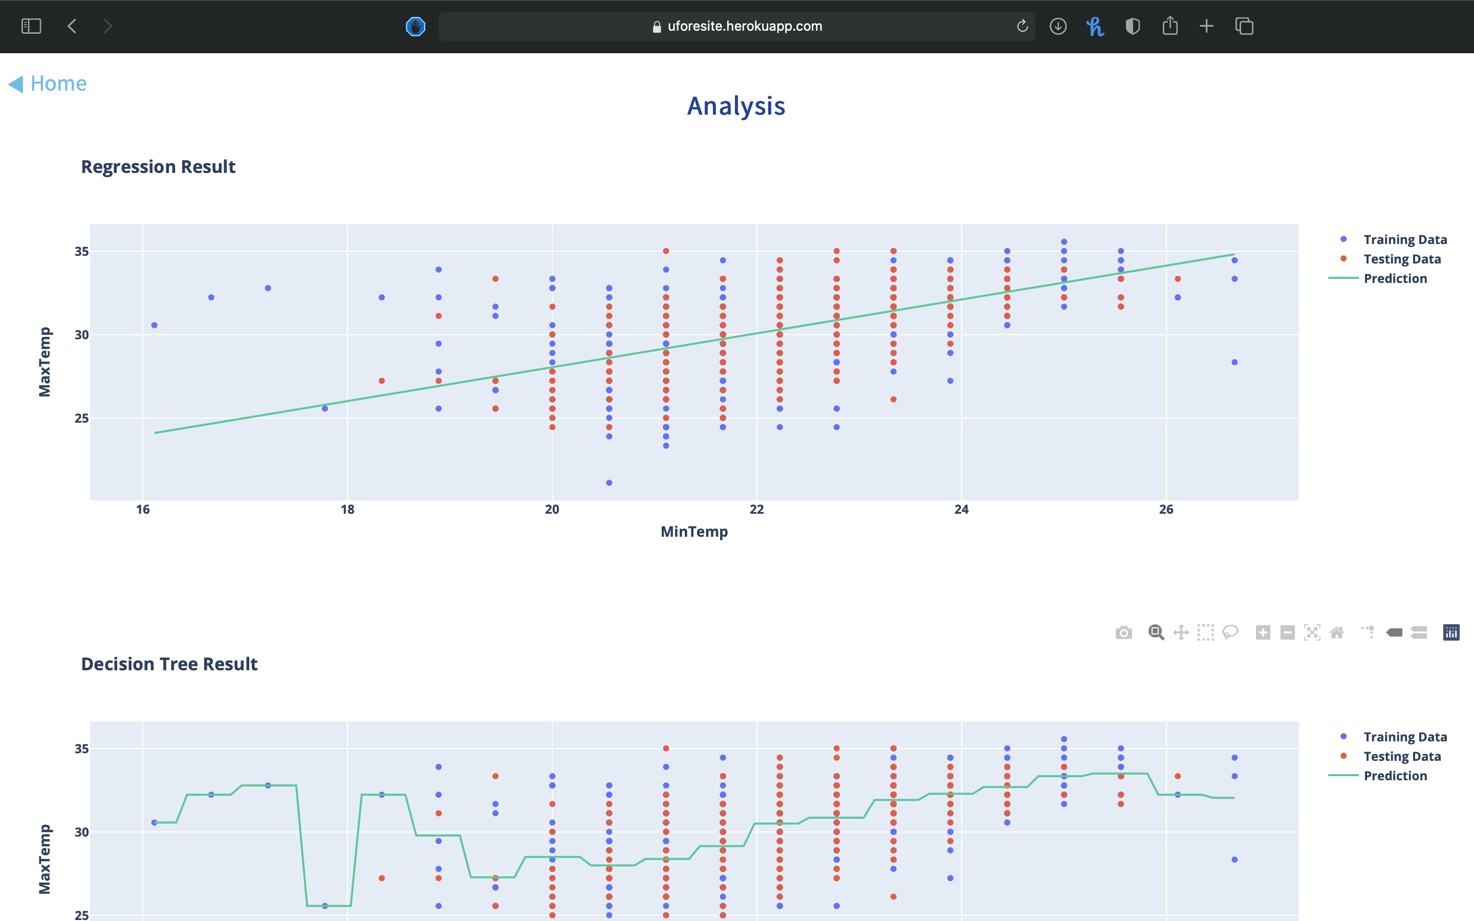The image size is (1474, 921).
Task: Download plot as PNG camera icon
Action: click(1124, 632)
